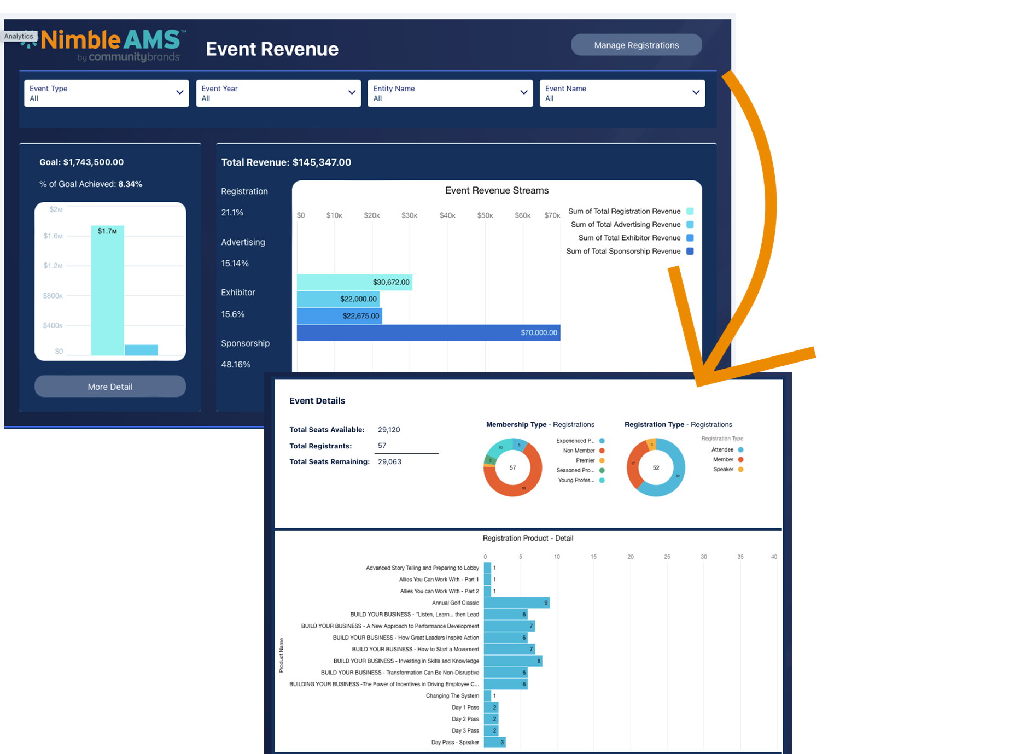
Task: Click the Attendee legend dot
Action: pos(740,450)
